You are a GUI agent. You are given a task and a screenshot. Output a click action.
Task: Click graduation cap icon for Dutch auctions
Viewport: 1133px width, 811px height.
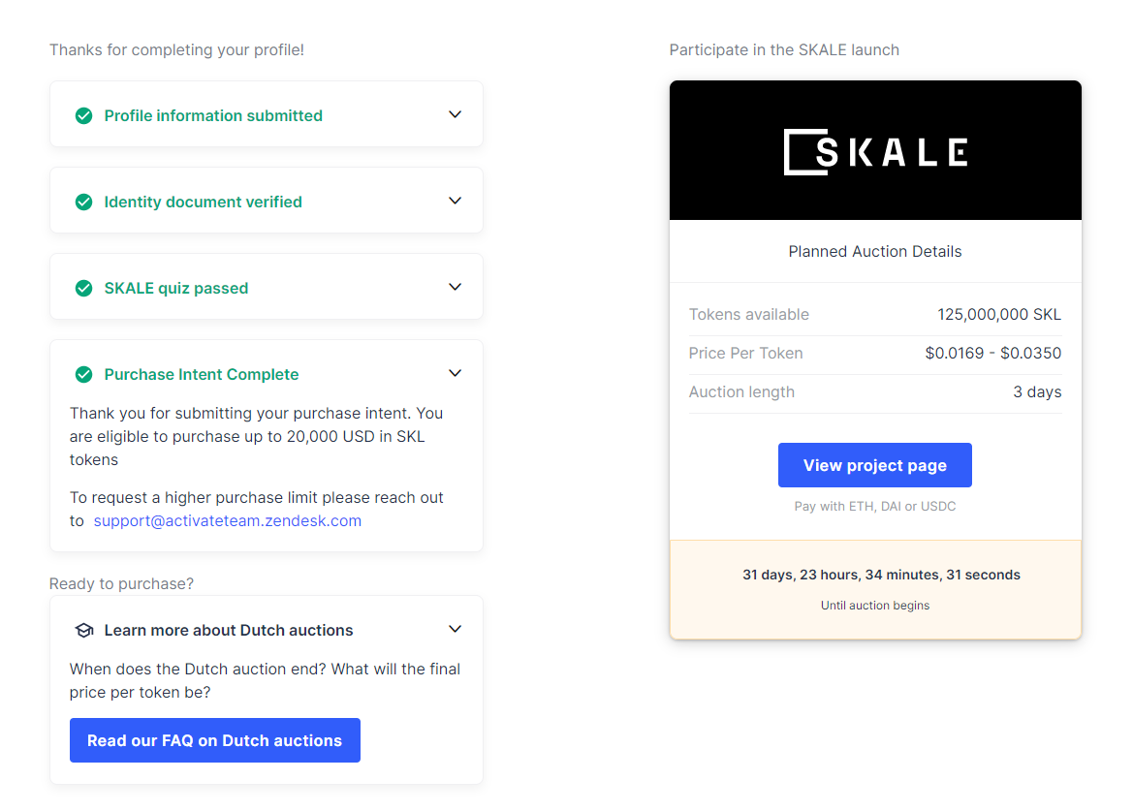pyautogui.click(x=84, y=631)
